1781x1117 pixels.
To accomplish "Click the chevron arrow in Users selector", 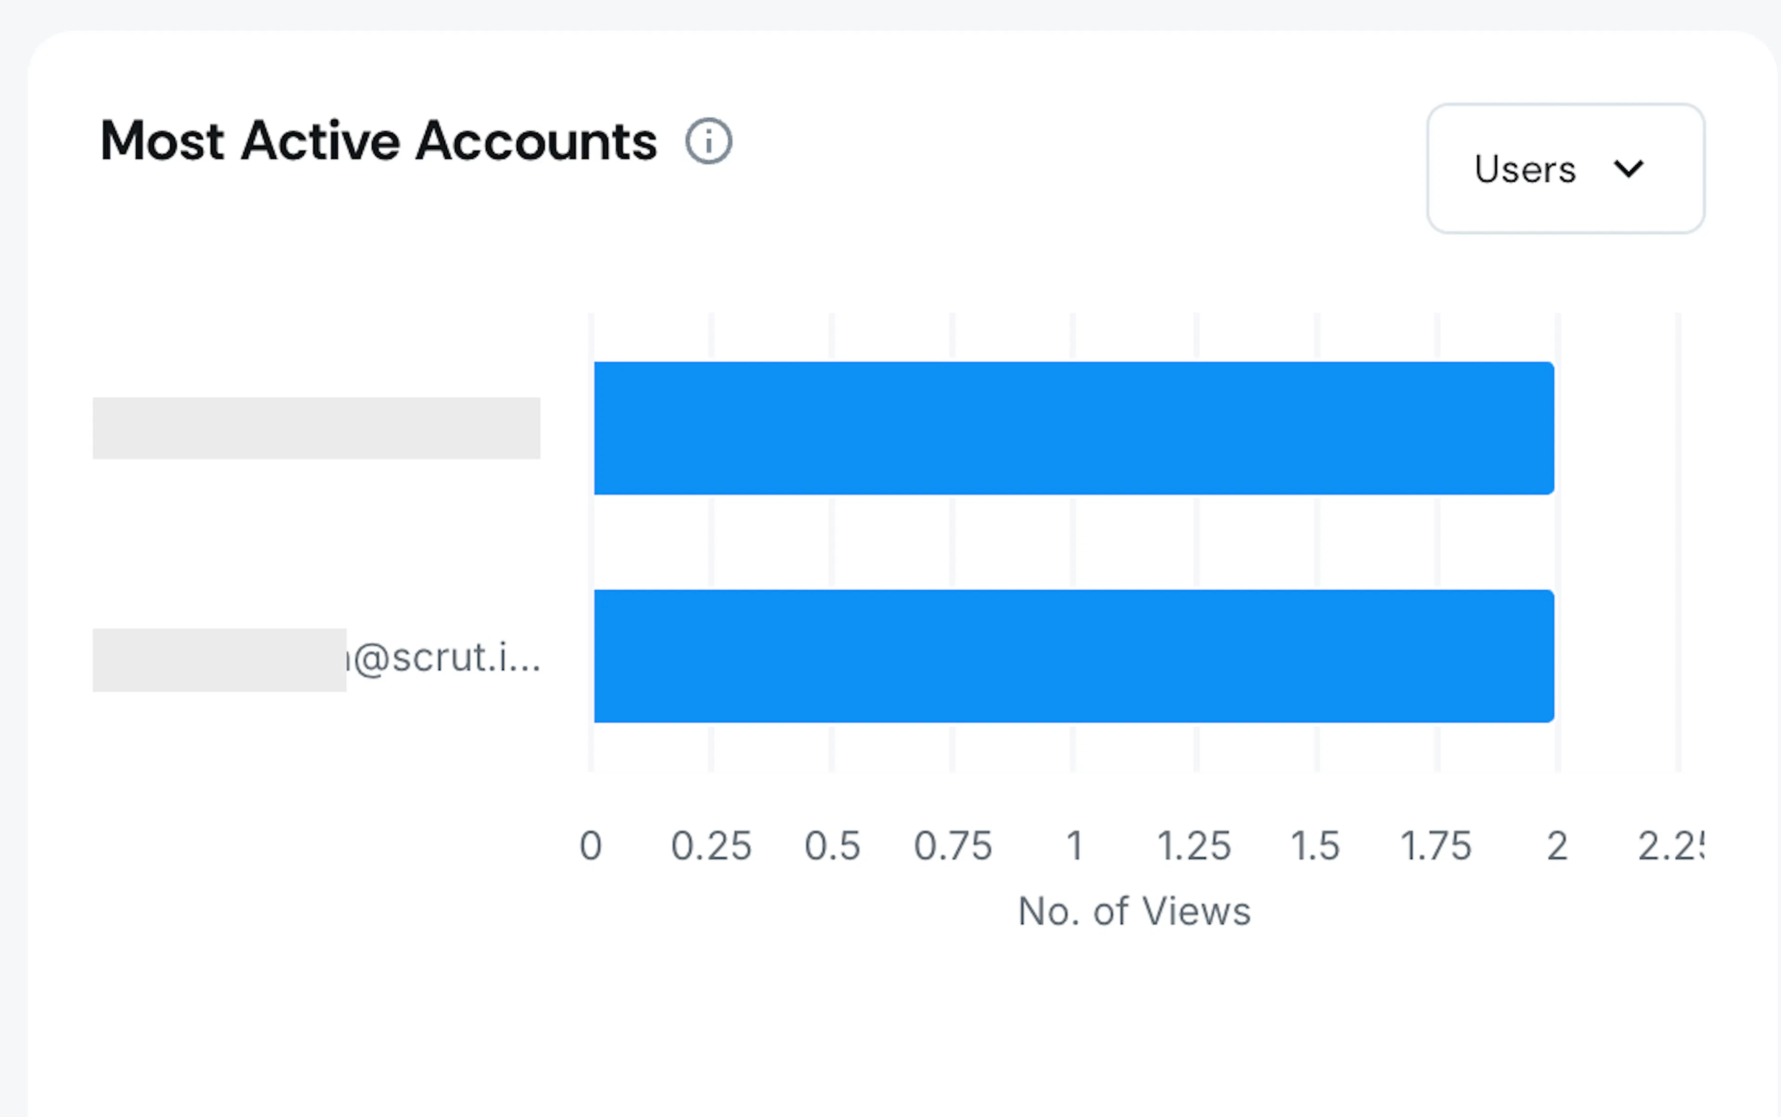I will [1628, 169].
